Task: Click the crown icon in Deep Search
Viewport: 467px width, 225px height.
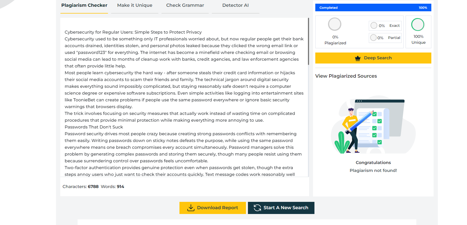Action: 358,58
